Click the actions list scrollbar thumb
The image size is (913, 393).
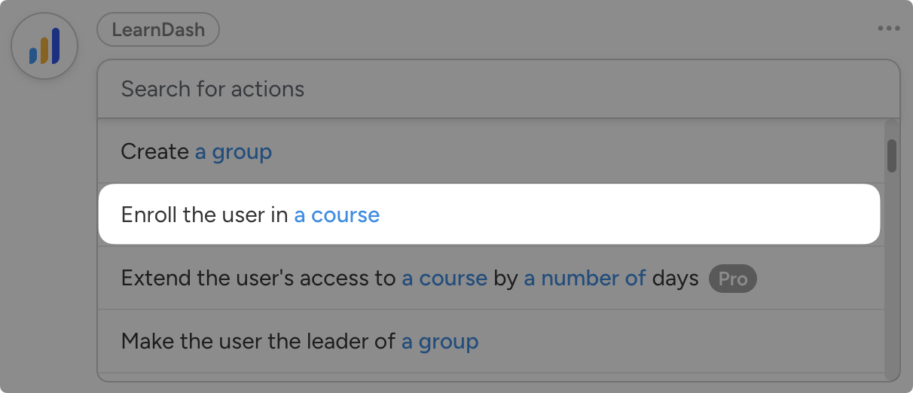tap(892, 156)
